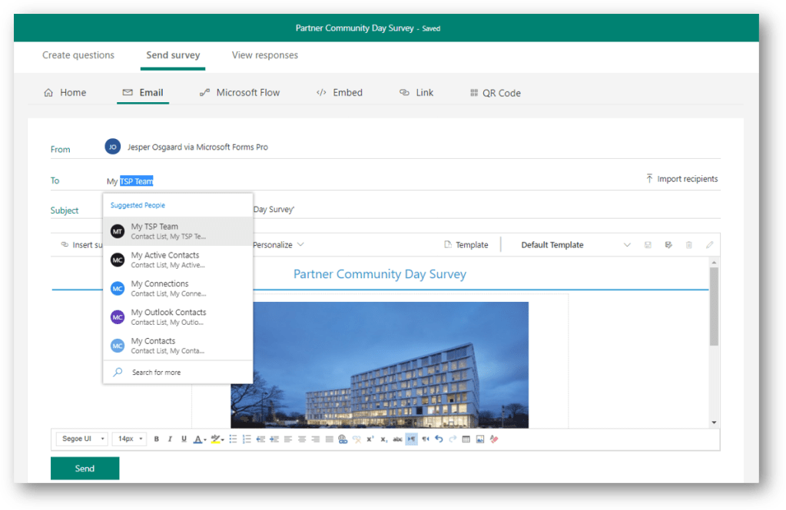This screenshot has height=510, width=786.
Task: Toggle left-to-right text direction
Action: pos(411,439)
